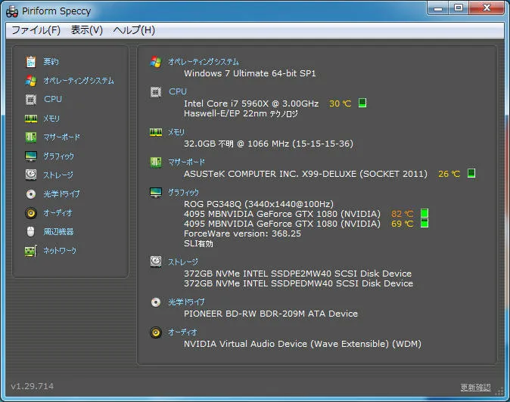Click the operating system heading icon in summary

pyautogui.click(x=156, y=62)
